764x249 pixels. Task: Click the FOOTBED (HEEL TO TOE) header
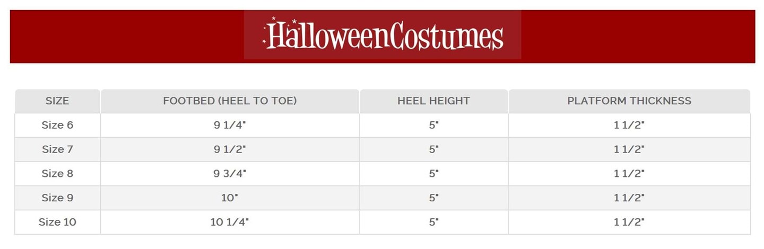(230, 101)
